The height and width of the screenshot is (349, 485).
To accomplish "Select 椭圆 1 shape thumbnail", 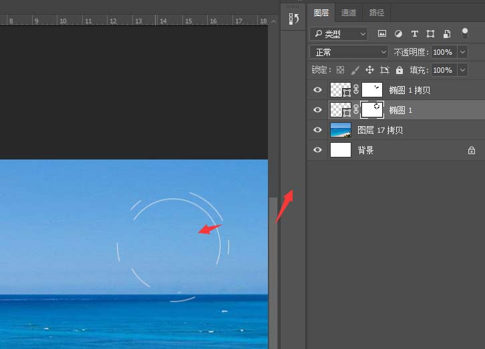I will click(x=341, y=110).
